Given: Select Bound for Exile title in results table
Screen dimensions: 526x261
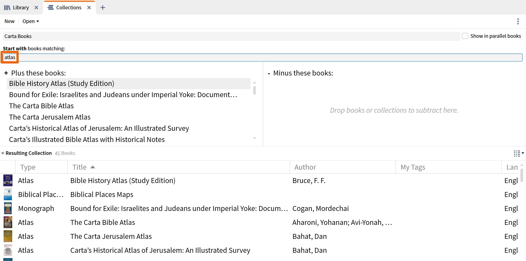Looking at the screenshot, I should [179, 208].
